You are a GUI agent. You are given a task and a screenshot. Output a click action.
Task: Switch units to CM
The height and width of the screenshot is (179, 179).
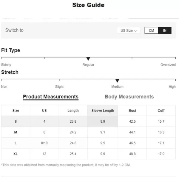(151, 30)
